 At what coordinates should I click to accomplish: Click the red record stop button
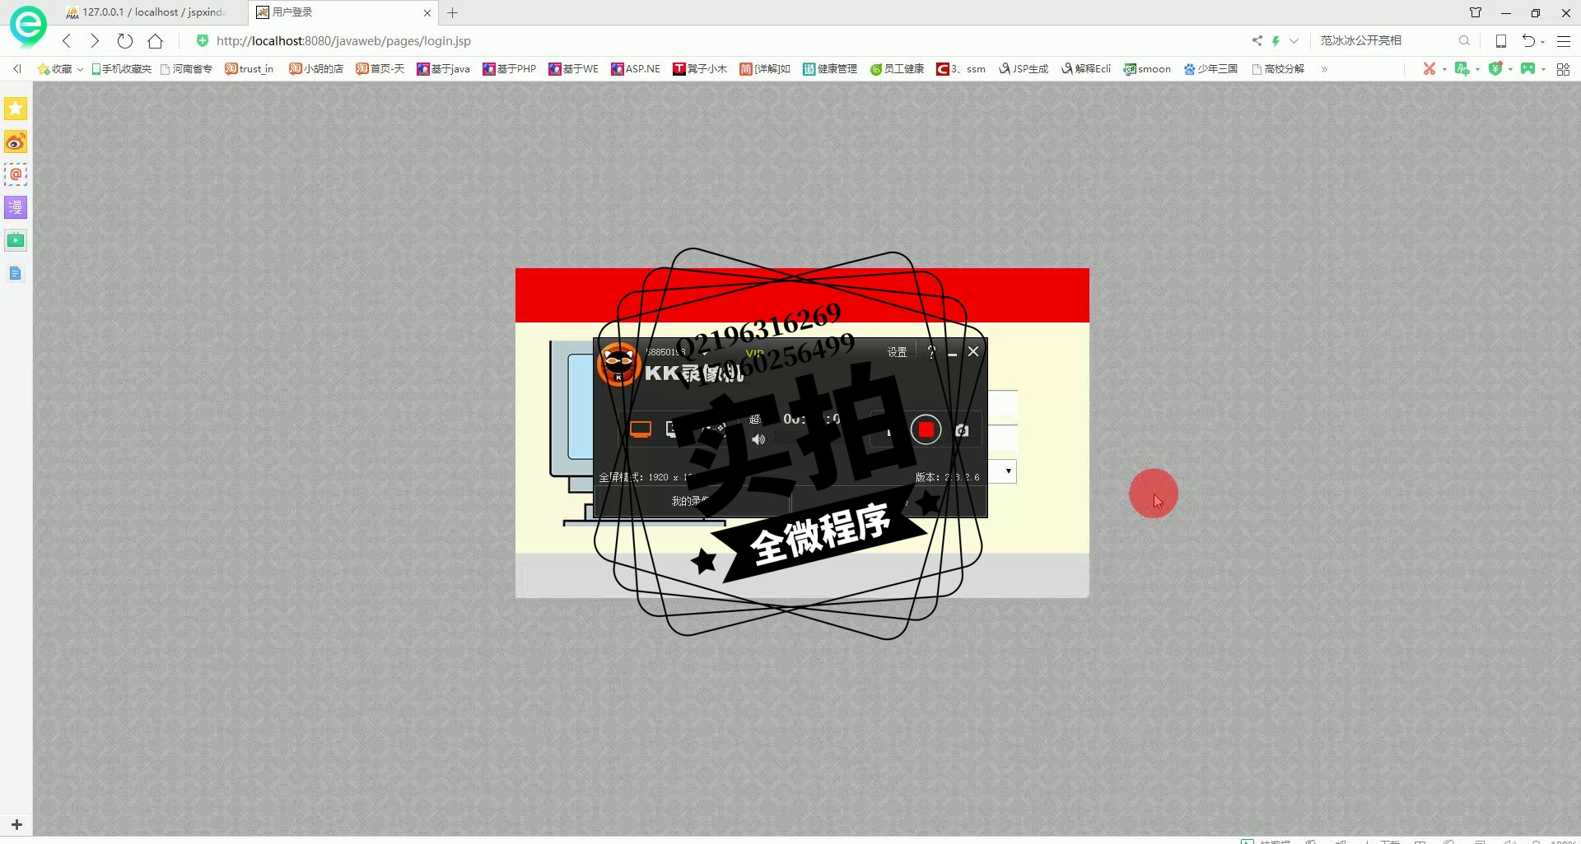pos(926,429)
